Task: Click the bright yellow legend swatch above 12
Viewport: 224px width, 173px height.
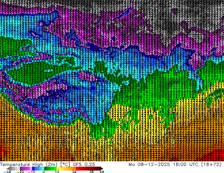Action: (x=58, y=168)
